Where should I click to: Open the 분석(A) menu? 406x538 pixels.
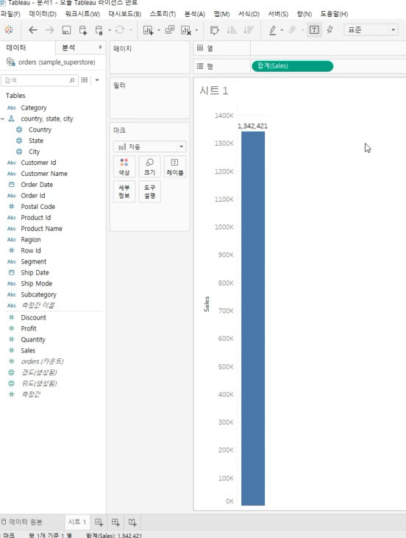point(194,14)
